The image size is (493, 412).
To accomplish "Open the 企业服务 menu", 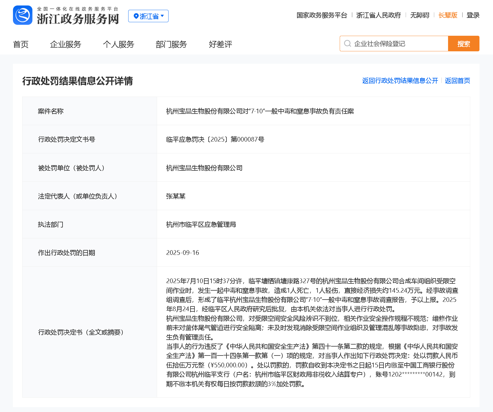I will point(65,44).
